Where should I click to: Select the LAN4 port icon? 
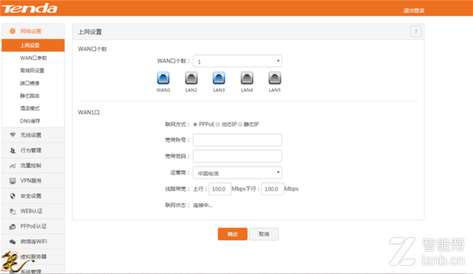247,78
